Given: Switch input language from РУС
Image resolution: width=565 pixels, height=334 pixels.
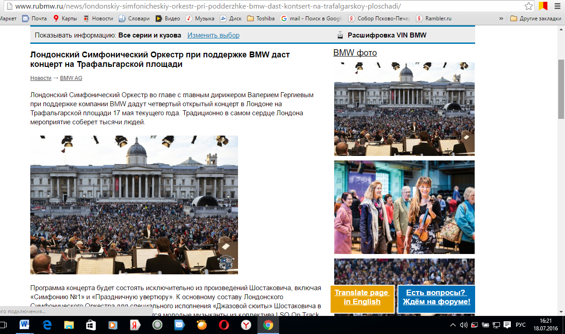Looking at the screenshot, I should click(521, 325).
